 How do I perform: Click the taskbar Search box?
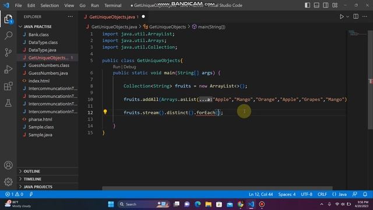tap(144, 204)
